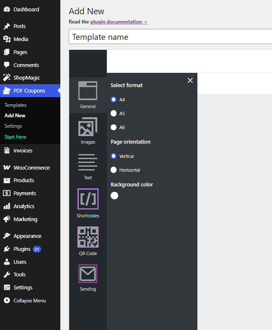Click the Pages icon in sidebar
272x330 pixels.
coord(7,52)
